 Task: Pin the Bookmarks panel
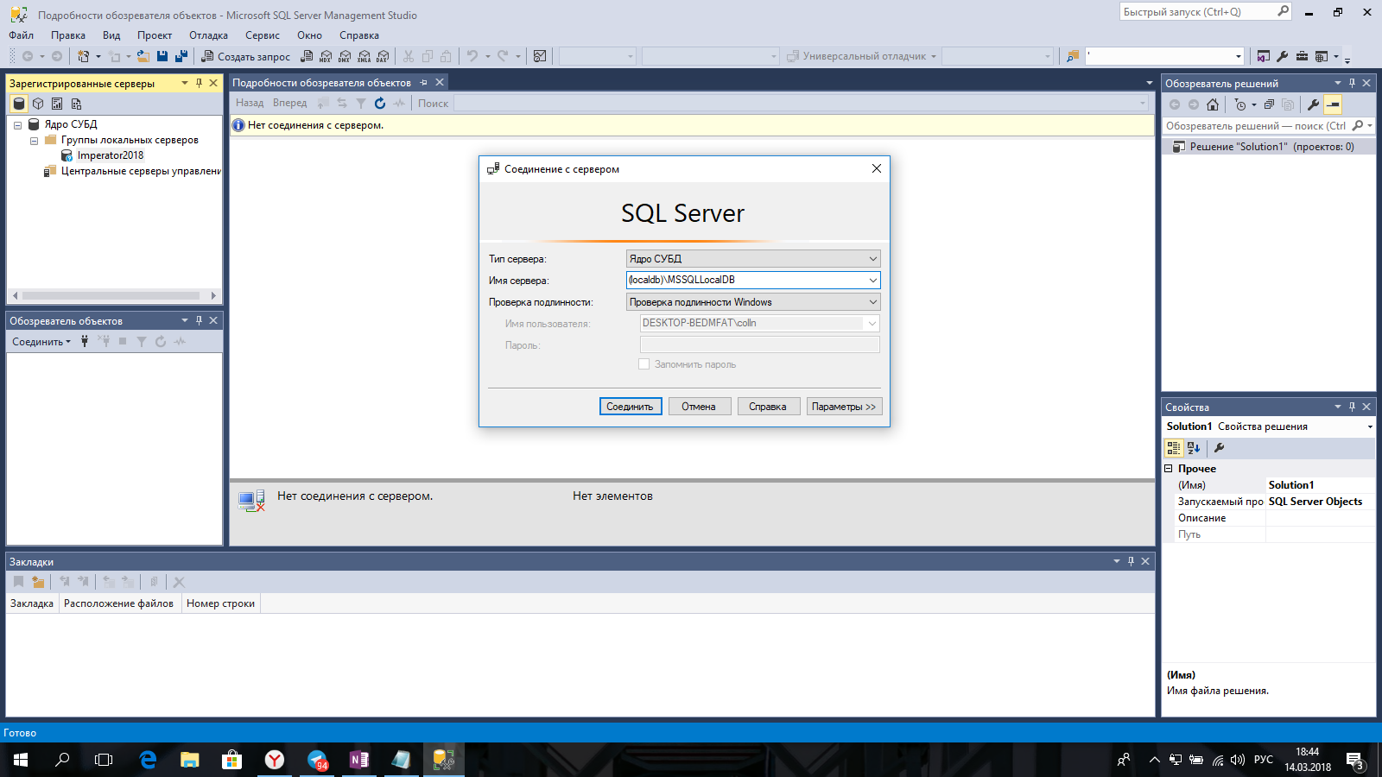tap(1131, 561)
